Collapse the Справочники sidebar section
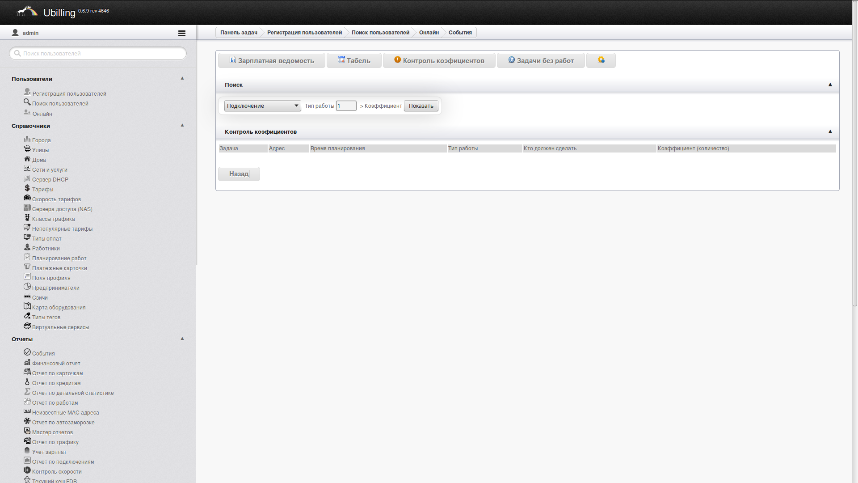Image resolution: width=858 pixels, height=483 pixels. pyautogui.click(x=182, y=125)
